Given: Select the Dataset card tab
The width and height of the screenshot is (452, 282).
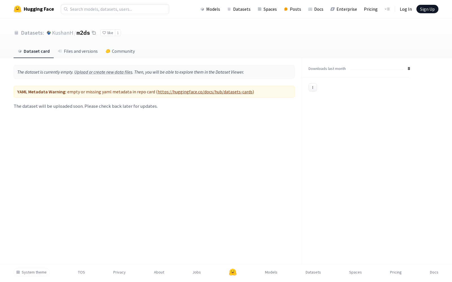Looking at the screenshot, I should tap(34, 51).
